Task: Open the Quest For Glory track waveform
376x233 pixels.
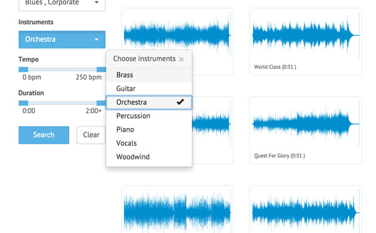Action: [306, 124]
